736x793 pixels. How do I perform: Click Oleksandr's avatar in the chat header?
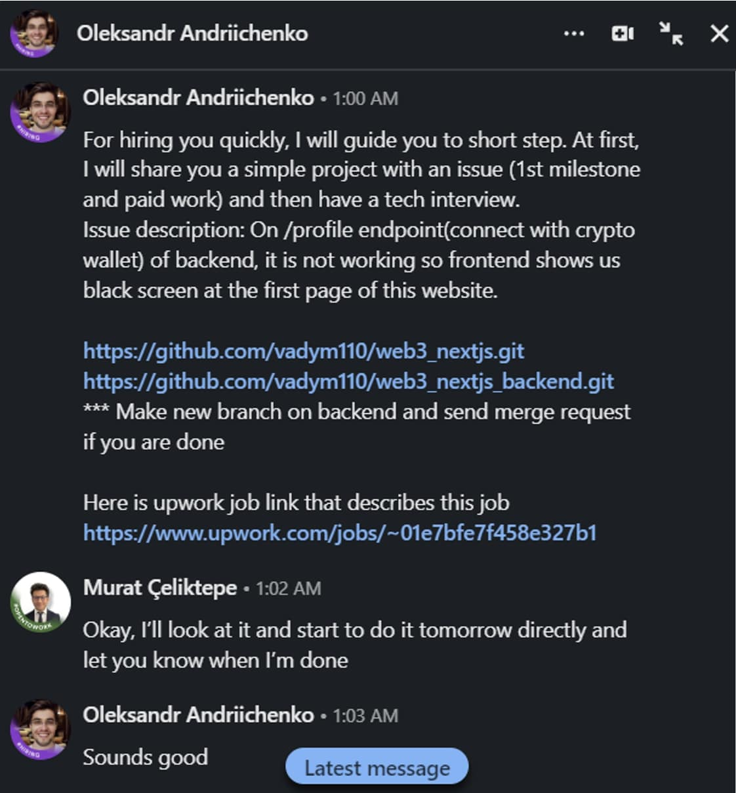pos(34,33)
